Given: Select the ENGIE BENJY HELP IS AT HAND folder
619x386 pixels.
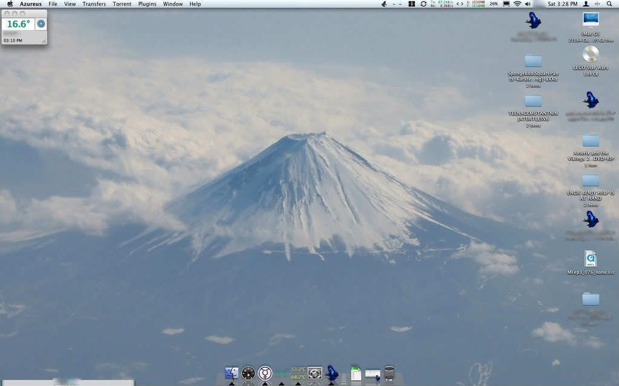Looking at the screenshot, I should 591,180.
